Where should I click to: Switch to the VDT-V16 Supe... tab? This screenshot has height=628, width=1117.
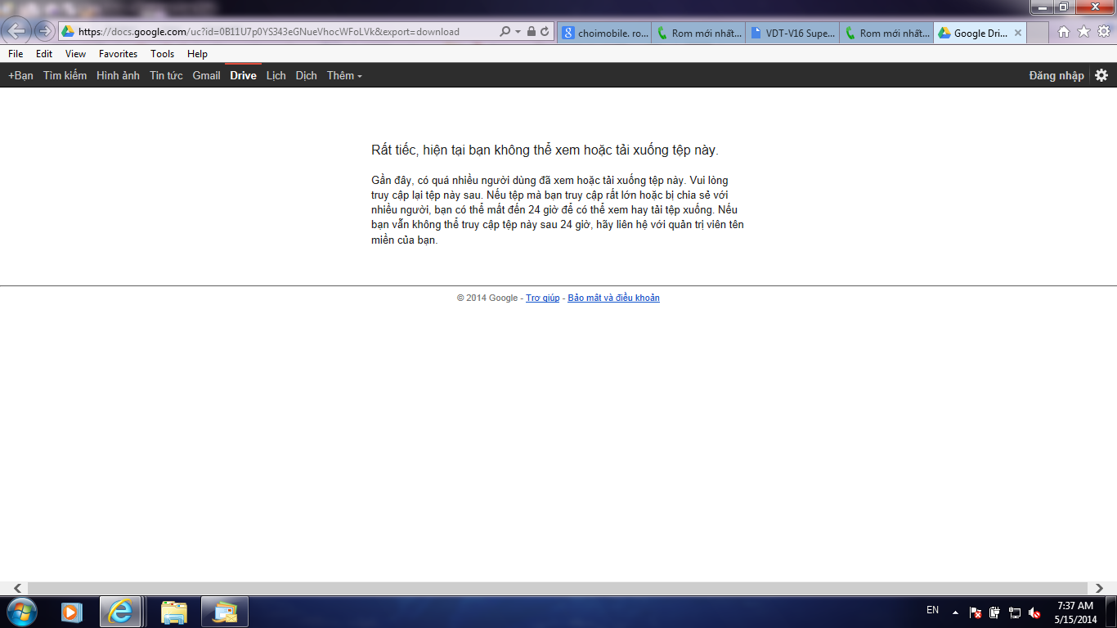pyautogui.click(x=792, y=34)
